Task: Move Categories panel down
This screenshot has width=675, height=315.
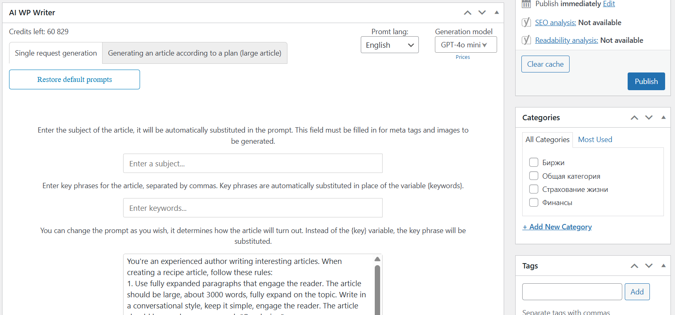Action: (x=649, y=118)
